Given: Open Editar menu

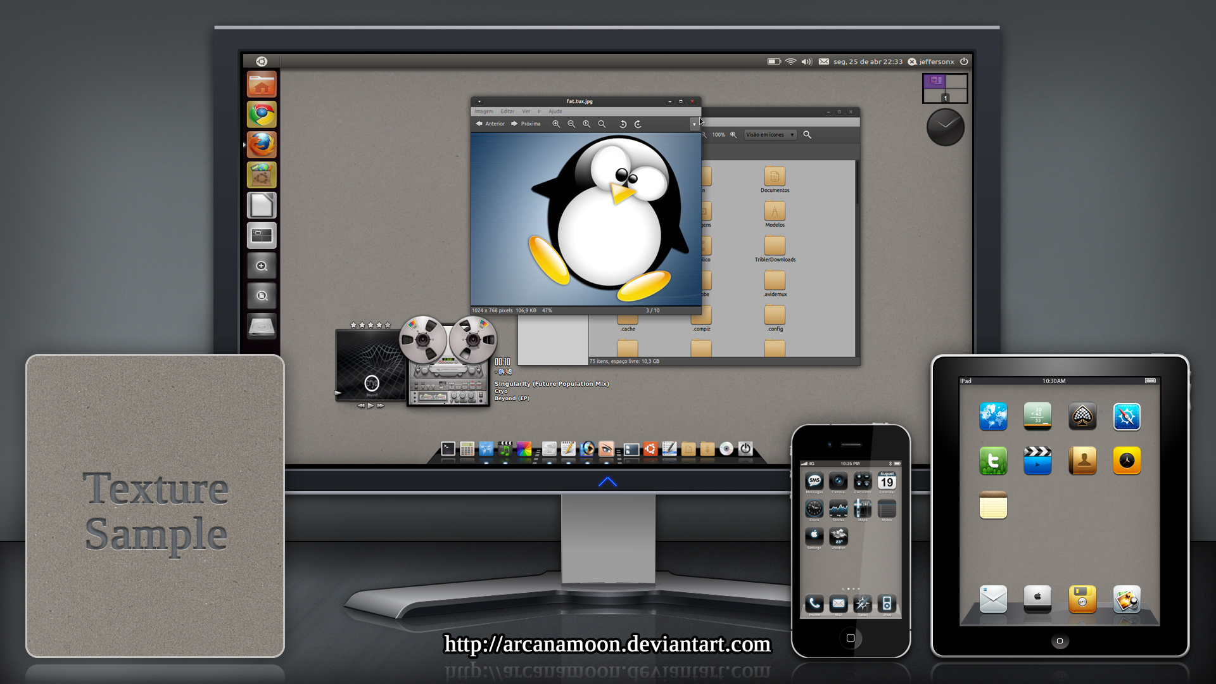Looking at the screenshot, I should (508, 111).
